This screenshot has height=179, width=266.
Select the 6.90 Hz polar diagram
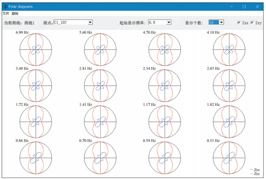click(36, 50)
